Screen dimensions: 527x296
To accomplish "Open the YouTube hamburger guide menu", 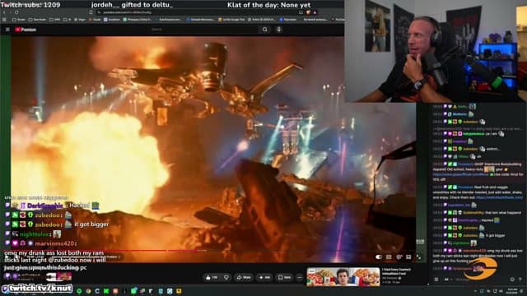I will point(7,30).
